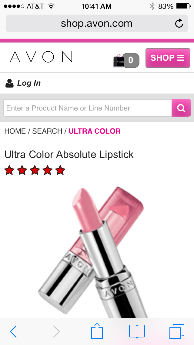Click the Log In link
The height and width of the screenshot is (345, 194).
pyautogui.click(x=29, y=83)
